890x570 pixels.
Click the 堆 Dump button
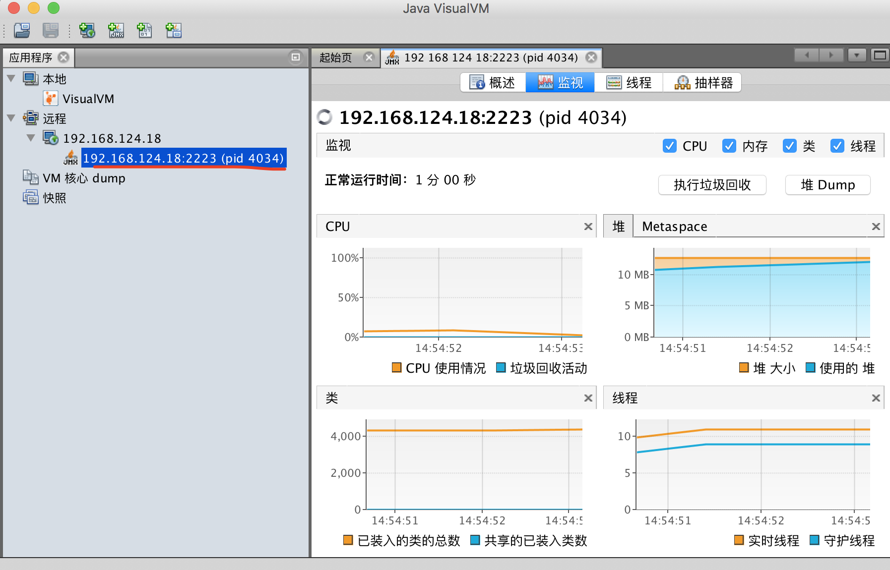[x=827, y=185]
